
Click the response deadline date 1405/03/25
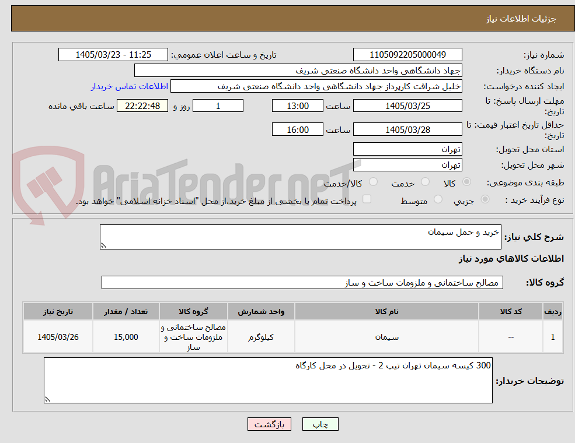407,106
